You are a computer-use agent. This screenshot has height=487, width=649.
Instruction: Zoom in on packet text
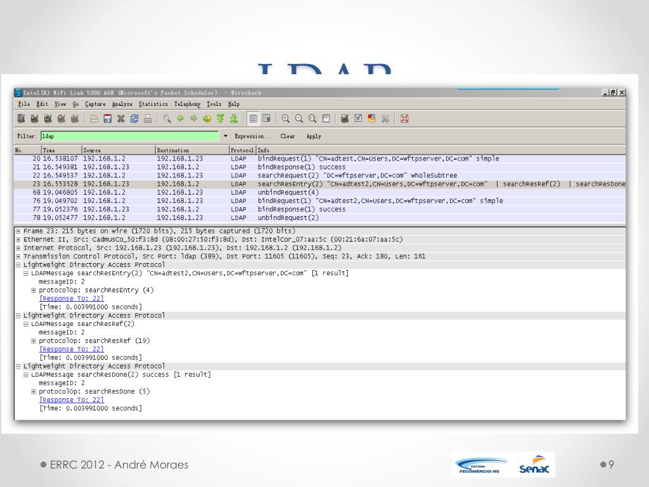(x=286, y=119)
